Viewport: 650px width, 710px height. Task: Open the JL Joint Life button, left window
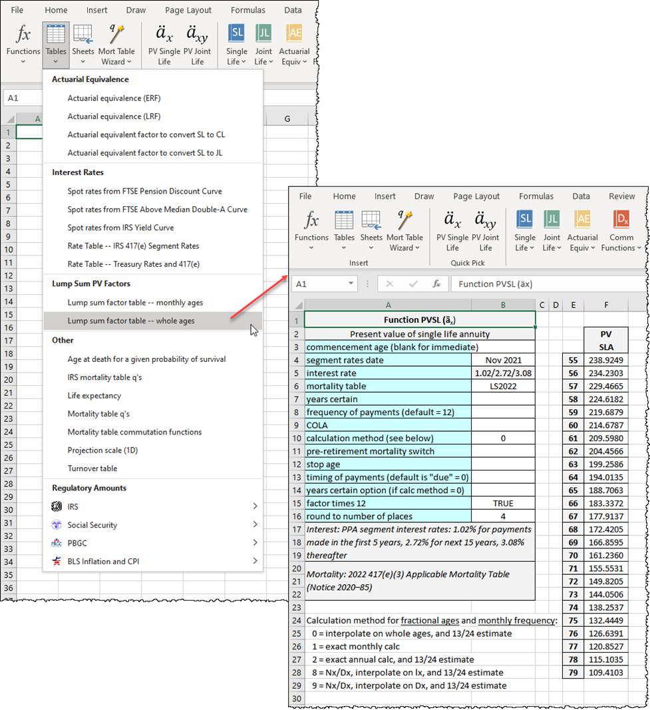pos(263,45)
